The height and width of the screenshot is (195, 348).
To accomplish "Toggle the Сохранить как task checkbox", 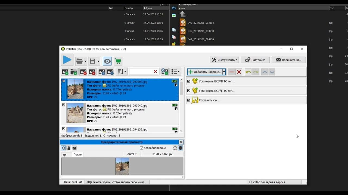I will [x=189, y=100].
